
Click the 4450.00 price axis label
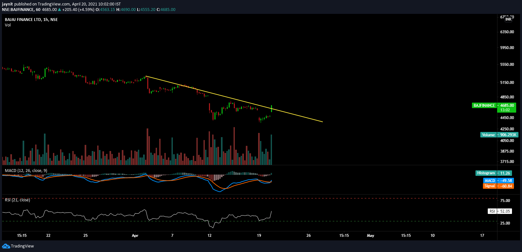pyautogui.click(x=507, y=118)
